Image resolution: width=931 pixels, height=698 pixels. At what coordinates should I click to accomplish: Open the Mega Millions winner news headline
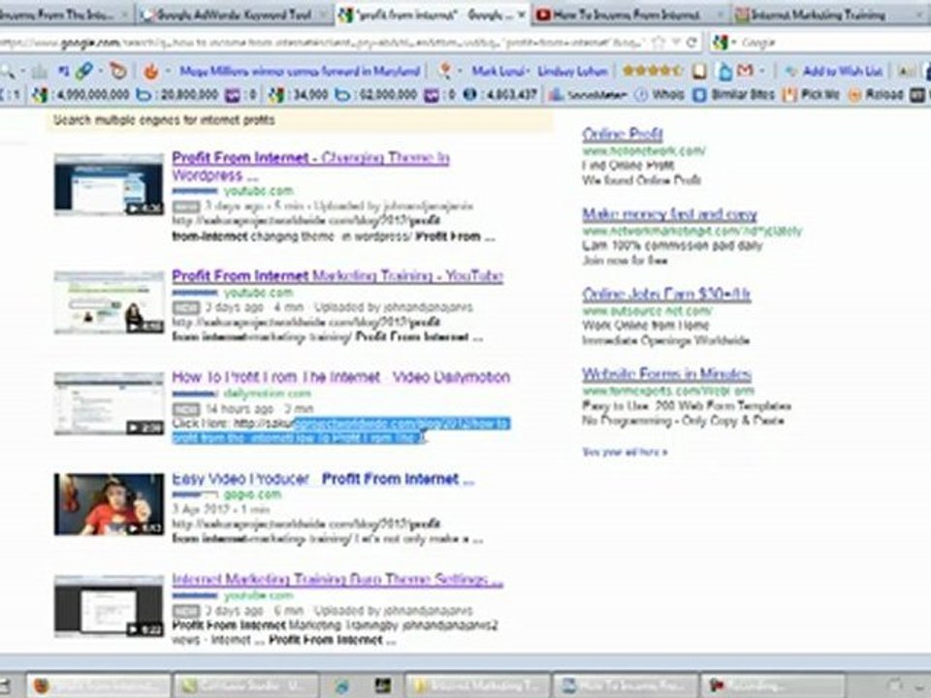(300, 71)
